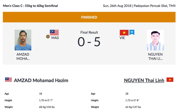Open Amzad Mohamad Hazim's athlete photo
The height and width of the screenshot is (110, 179).
pos(23,40)
